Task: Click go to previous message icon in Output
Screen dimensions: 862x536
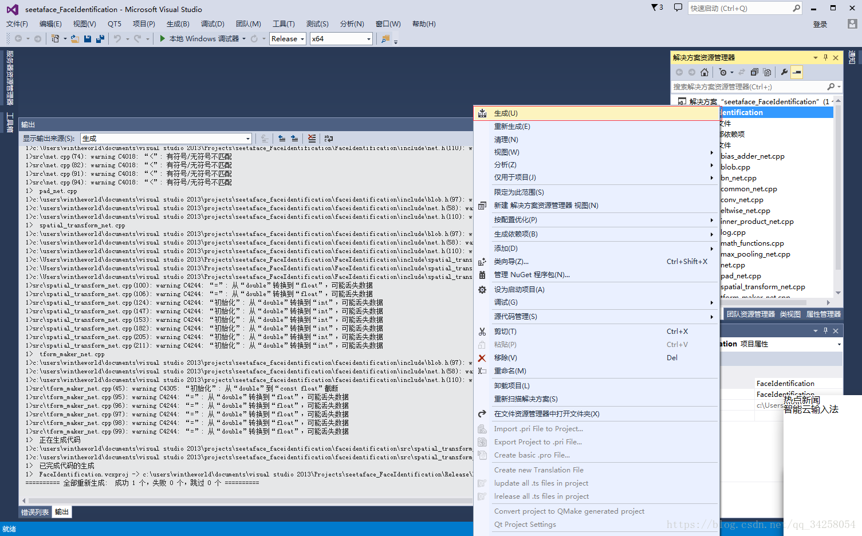Action: [282, 138]
